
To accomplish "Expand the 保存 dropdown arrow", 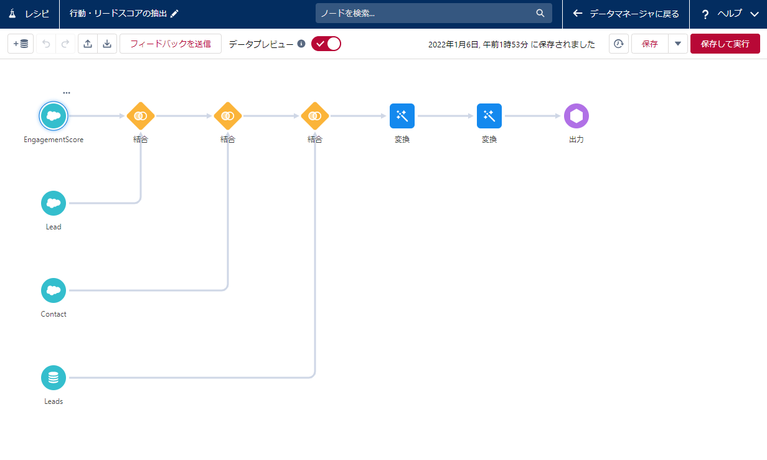I will click(x=678, y=44).
